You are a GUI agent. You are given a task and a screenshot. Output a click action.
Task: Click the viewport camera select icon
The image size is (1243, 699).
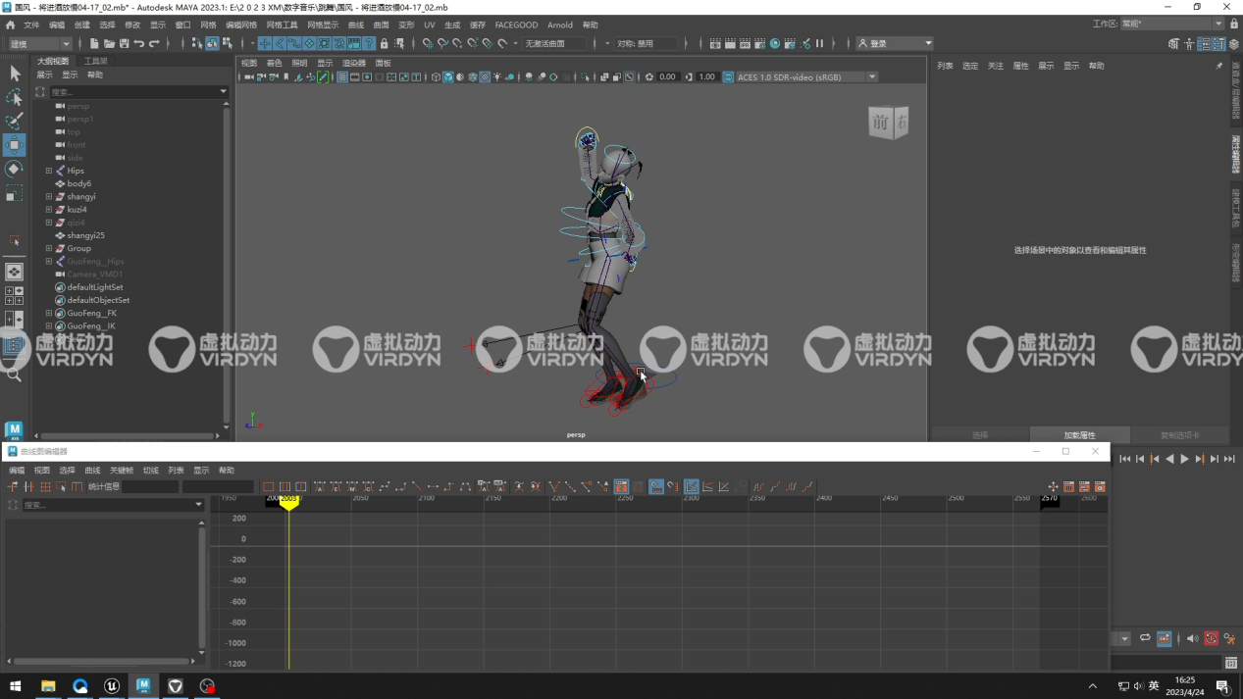click(x=249, y=76)
